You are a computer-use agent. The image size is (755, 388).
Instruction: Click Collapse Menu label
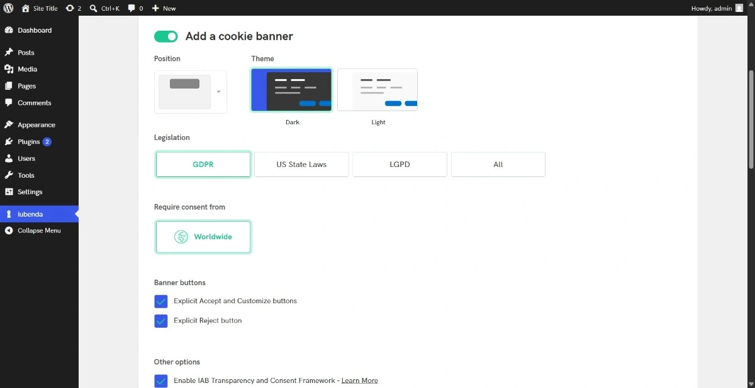point(39,230)
